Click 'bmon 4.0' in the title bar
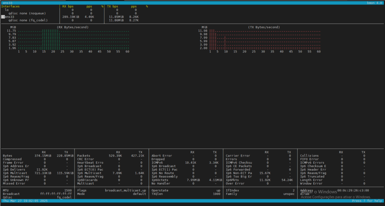The image size is (385, 206). pos(374,3)
